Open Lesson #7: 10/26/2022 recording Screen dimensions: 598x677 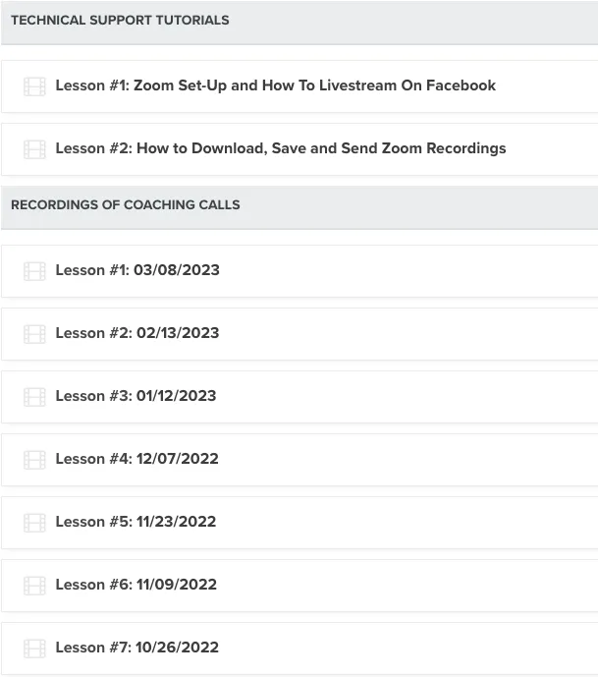[137, 648]
